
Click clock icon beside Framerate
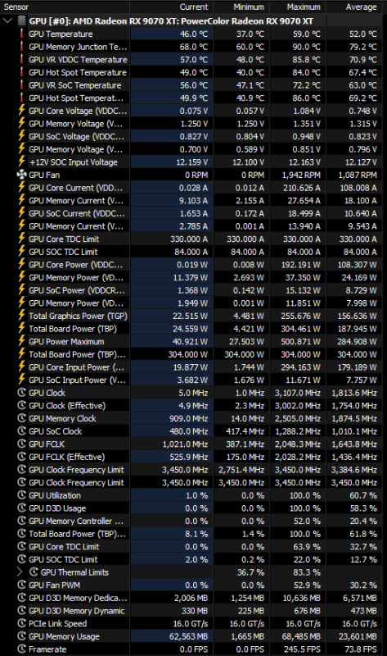pos(22,649)
